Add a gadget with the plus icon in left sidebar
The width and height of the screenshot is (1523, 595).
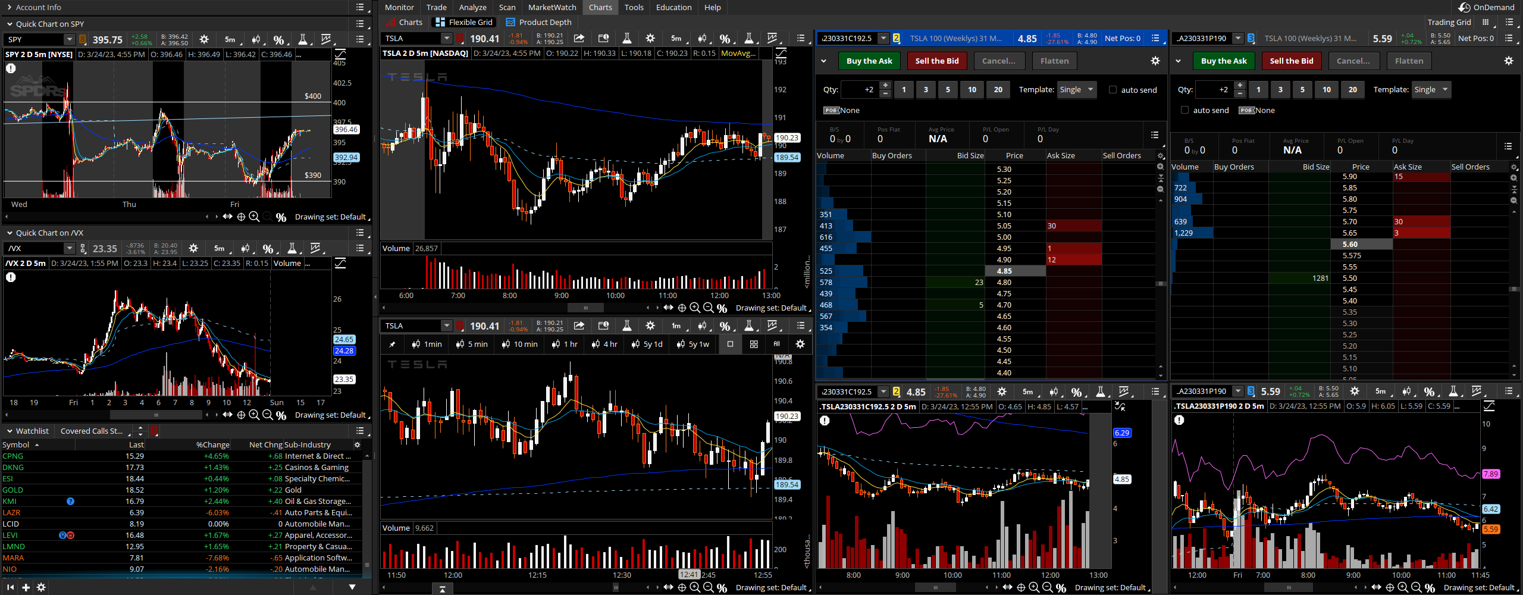point(26,587)
